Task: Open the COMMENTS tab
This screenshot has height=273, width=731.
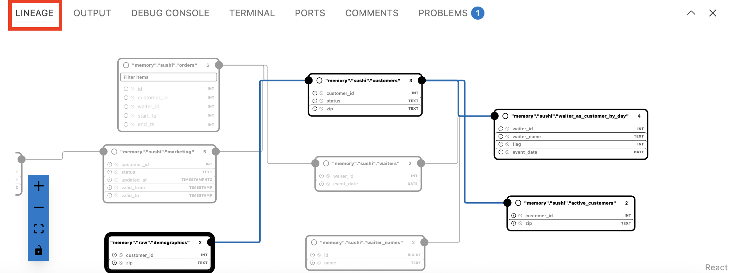Action: pos(372,13)
